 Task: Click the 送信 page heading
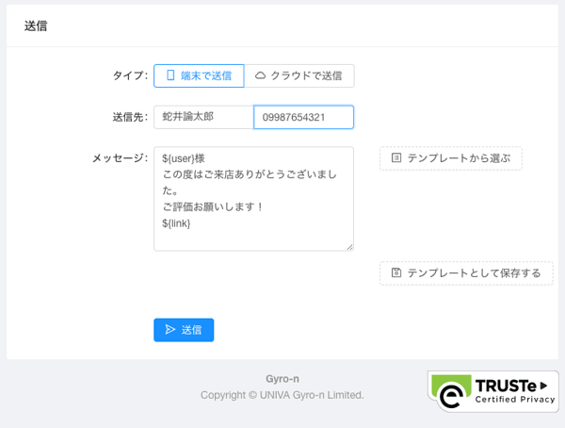[x=36, y=26]
